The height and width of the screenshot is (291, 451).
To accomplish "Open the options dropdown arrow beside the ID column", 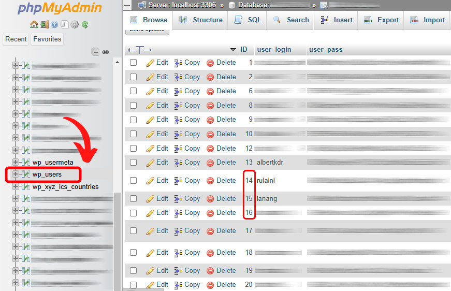I will click(x=233, y=50).
